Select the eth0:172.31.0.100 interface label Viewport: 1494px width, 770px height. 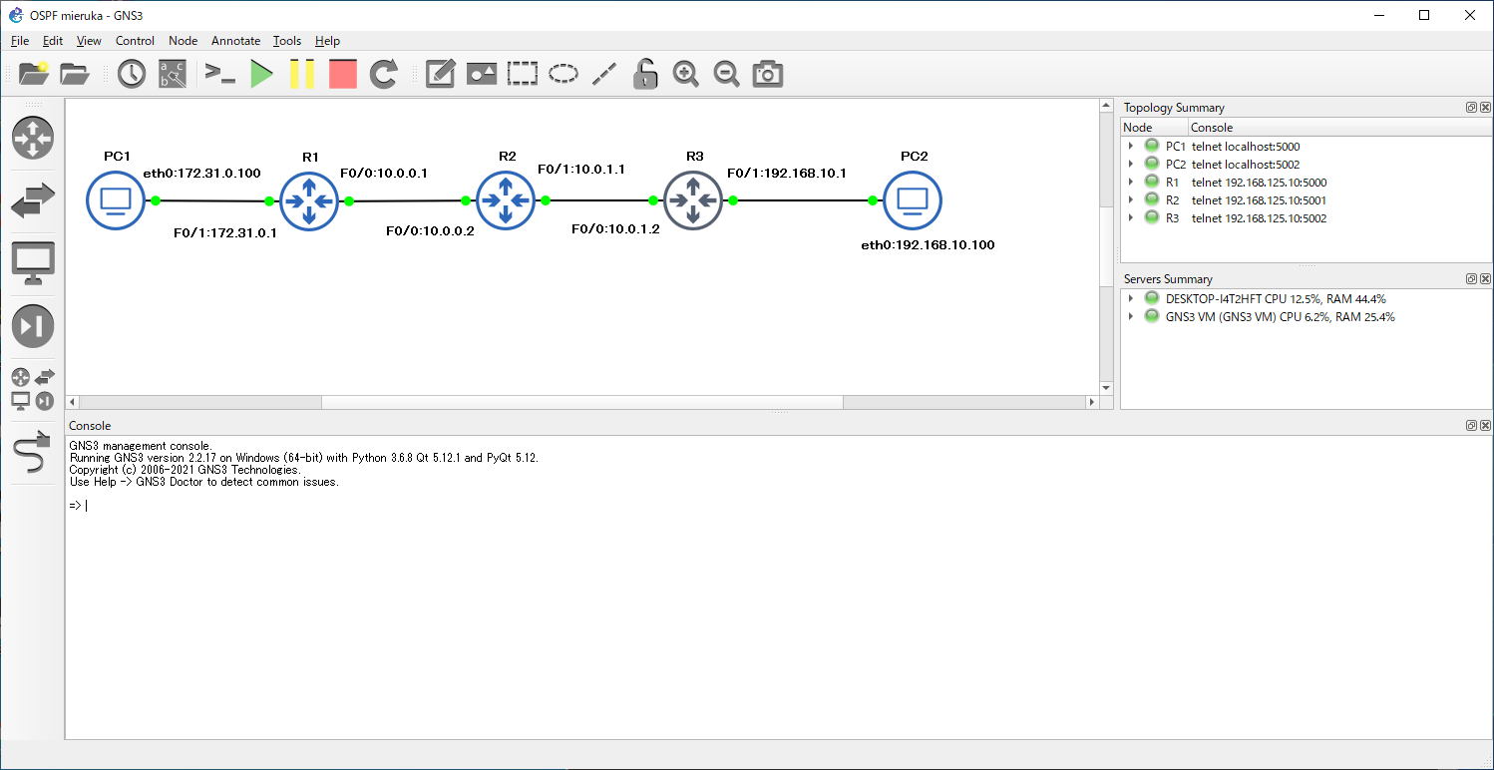tap(202, 173)
